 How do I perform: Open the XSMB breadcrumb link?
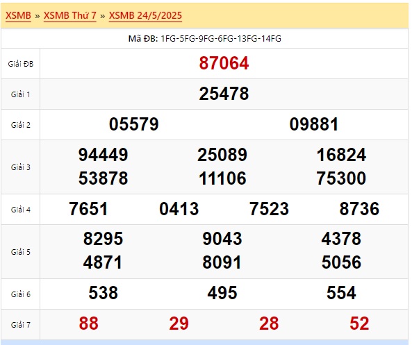click(18, 15)
